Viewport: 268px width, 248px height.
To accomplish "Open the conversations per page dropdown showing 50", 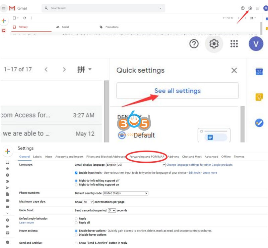I will coord(88,202).
